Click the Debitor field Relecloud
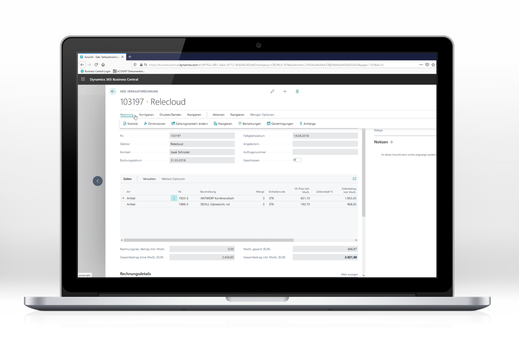Image resolution: width=519 pixels, height=346 pixels. [x=202, y=144]
